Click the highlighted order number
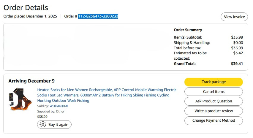The image size is (253, 138). (98, 16)
